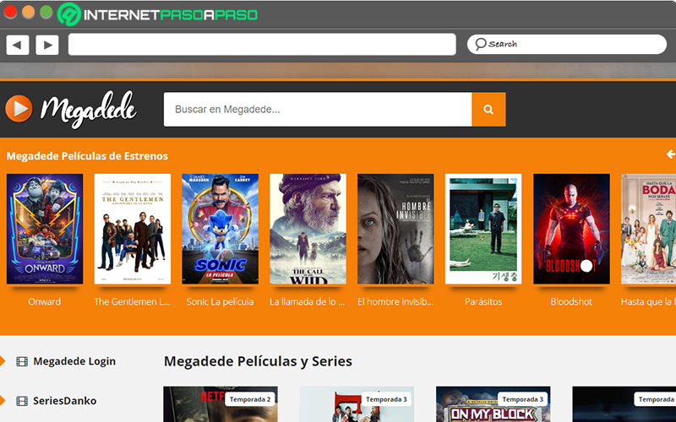Click La llamada de lo ... title

(308, 301)
